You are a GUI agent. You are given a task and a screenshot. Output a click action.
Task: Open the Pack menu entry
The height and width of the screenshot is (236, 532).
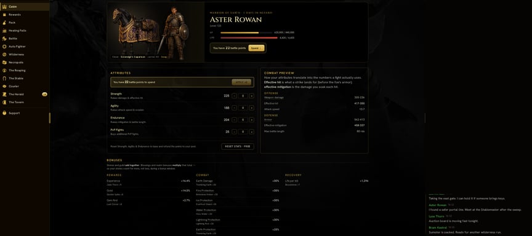[25, 22]
